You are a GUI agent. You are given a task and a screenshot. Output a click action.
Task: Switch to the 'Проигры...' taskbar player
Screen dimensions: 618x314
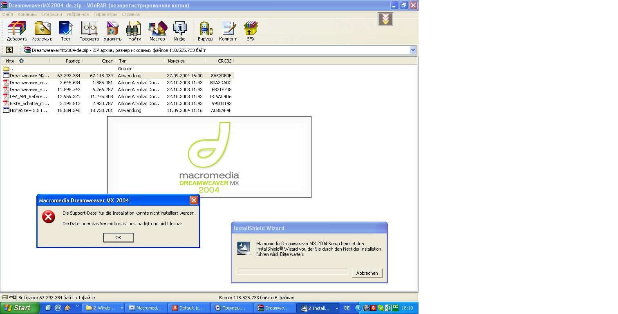[232, 308]
